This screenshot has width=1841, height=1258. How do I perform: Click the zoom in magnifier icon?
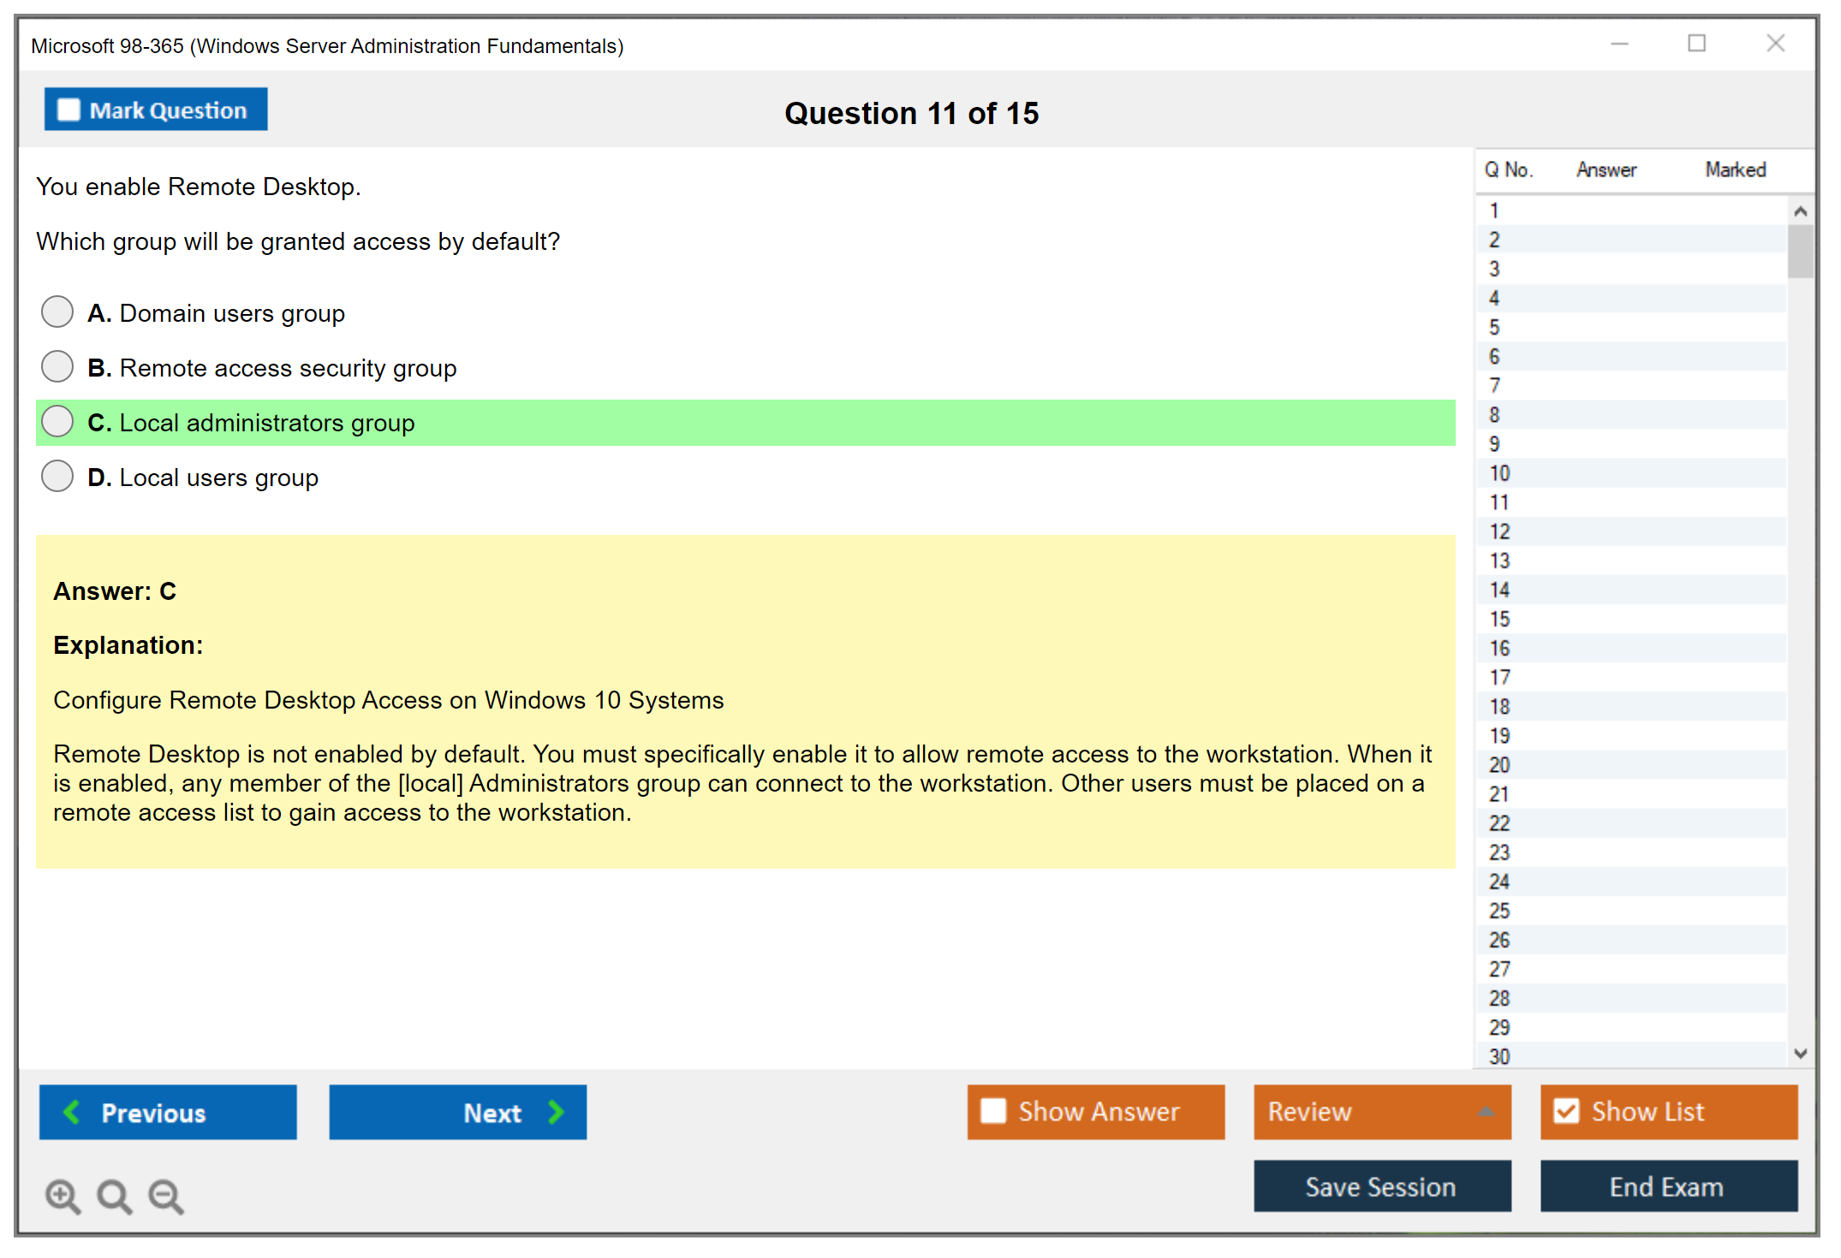pos(62,1196)
